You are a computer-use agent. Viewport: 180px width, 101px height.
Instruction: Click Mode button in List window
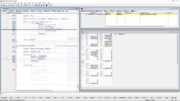point(54,11)
